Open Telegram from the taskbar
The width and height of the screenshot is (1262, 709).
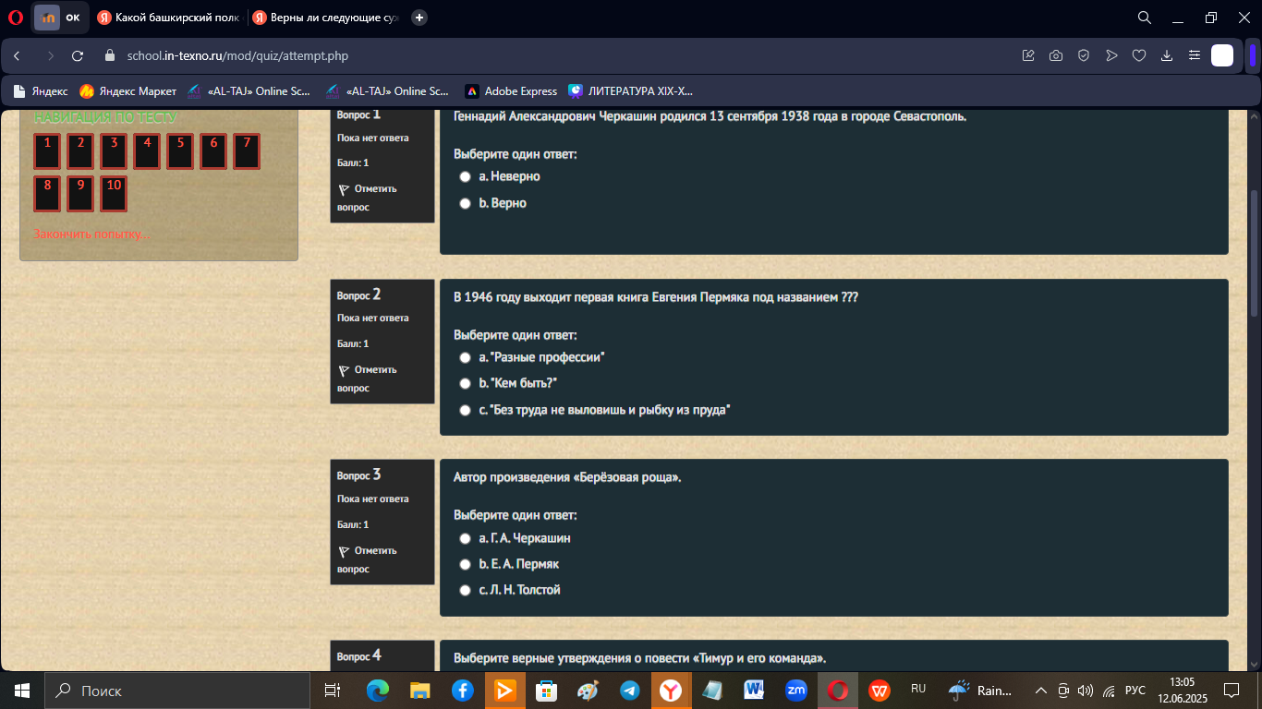629,691
